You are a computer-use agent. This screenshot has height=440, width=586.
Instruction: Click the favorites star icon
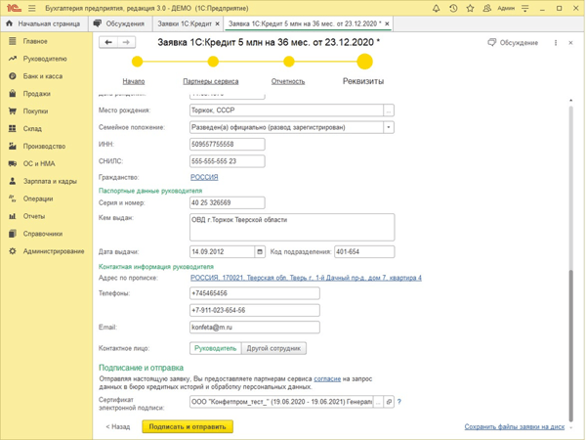coord(470,8)
